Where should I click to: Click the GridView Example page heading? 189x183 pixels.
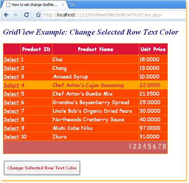pos(91,32)
